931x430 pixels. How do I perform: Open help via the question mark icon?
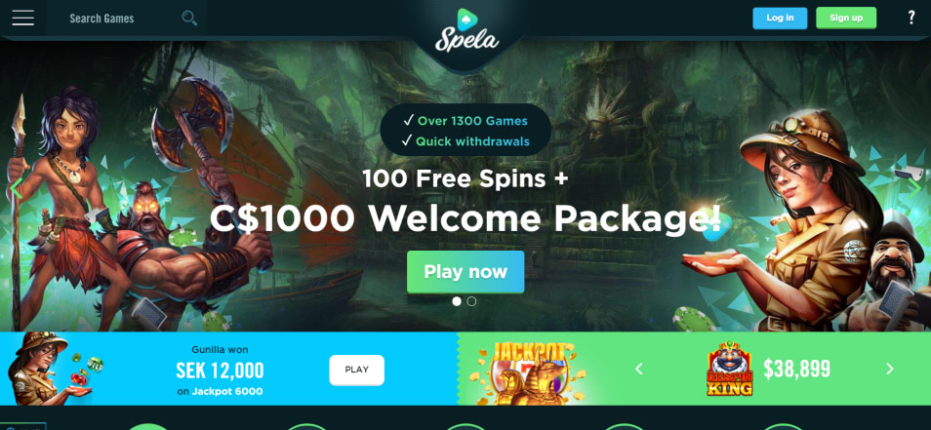pyautogui.click(x=911, y=18)
